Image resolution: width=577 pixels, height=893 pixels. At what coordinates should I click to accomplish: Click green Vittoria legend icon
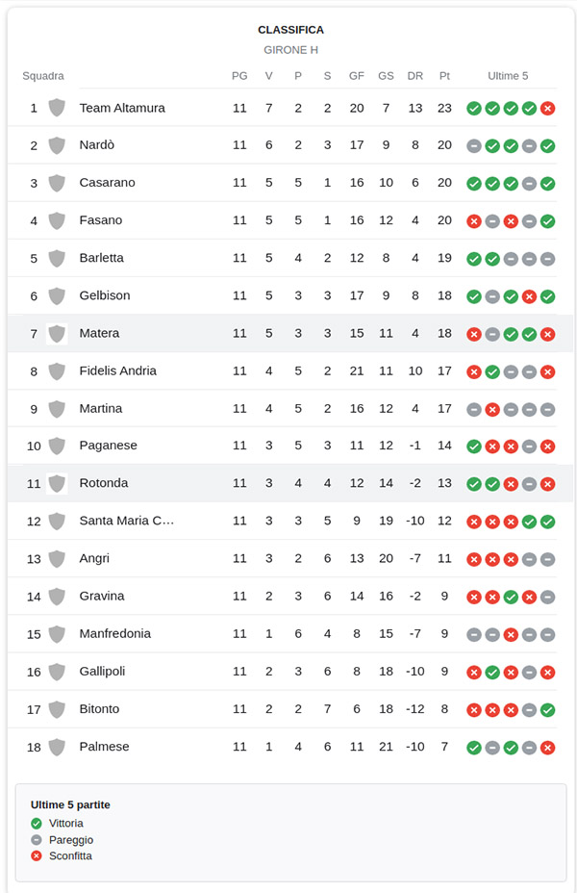pyautogui.click(x=37, y=823)
